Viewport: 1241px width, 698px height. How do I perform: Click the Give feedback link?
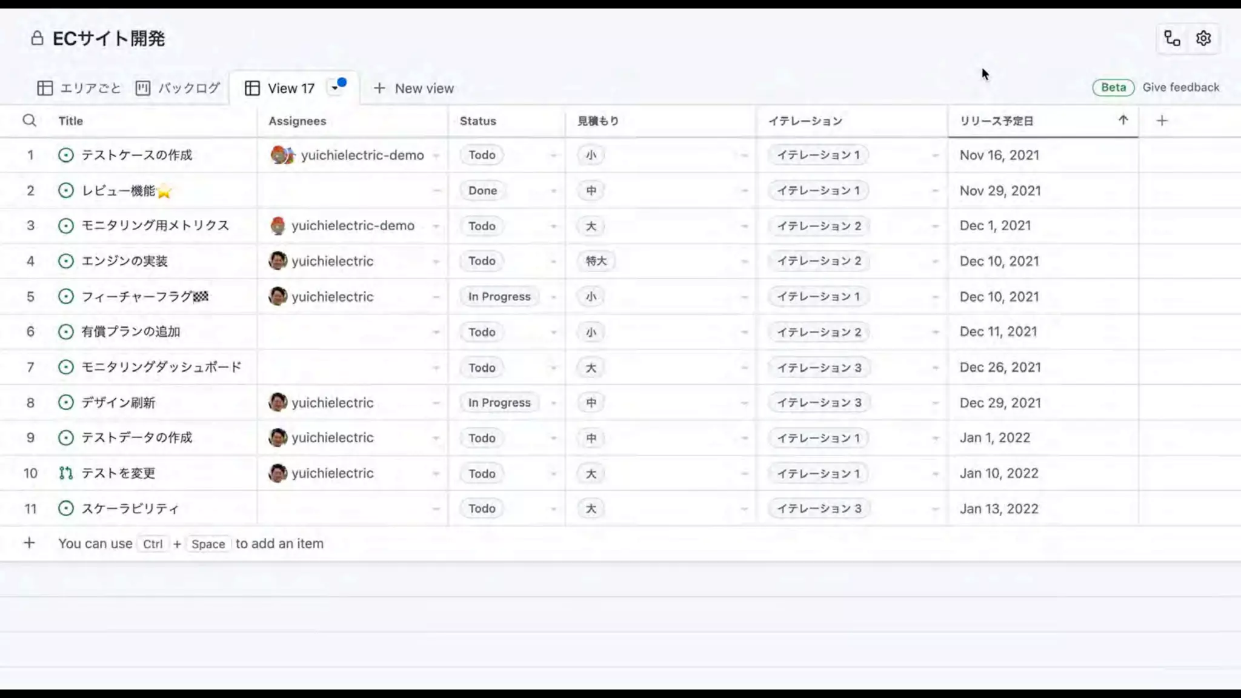click(x=1180, y=87)
